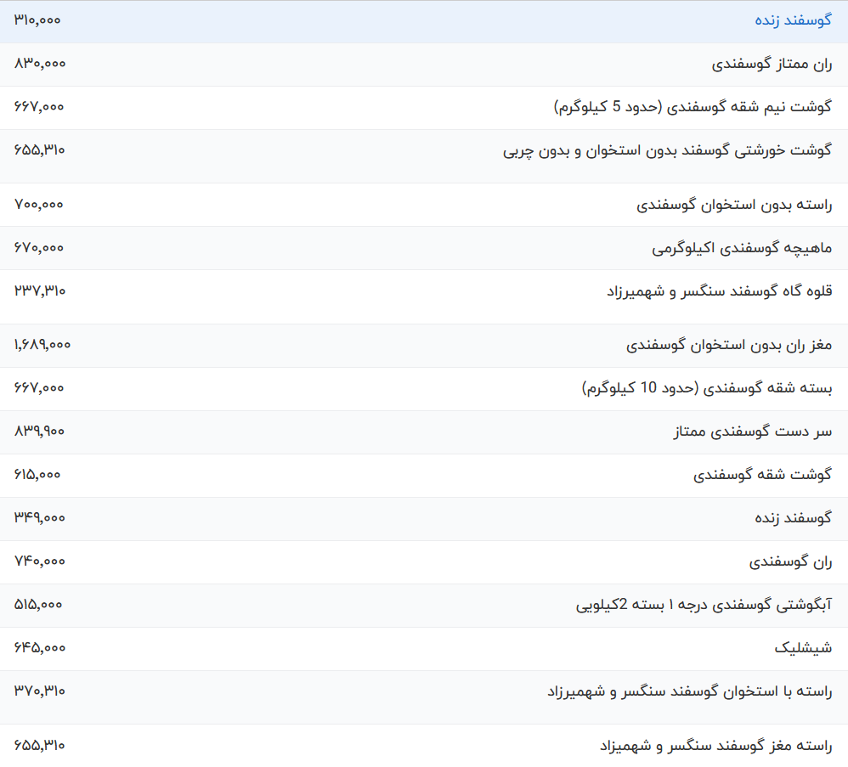Click the ۸۳۰,۰۰۰ price value
Image resolution: width=848 pixels, height=767 pixels.
click(40, 63)
